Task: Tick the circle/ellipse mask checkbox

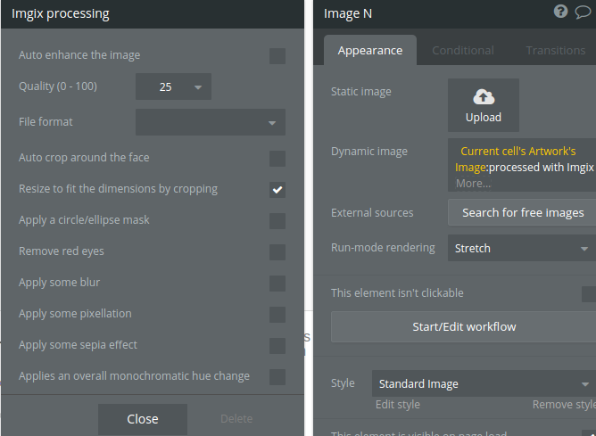Action: [x=277, y=221]
